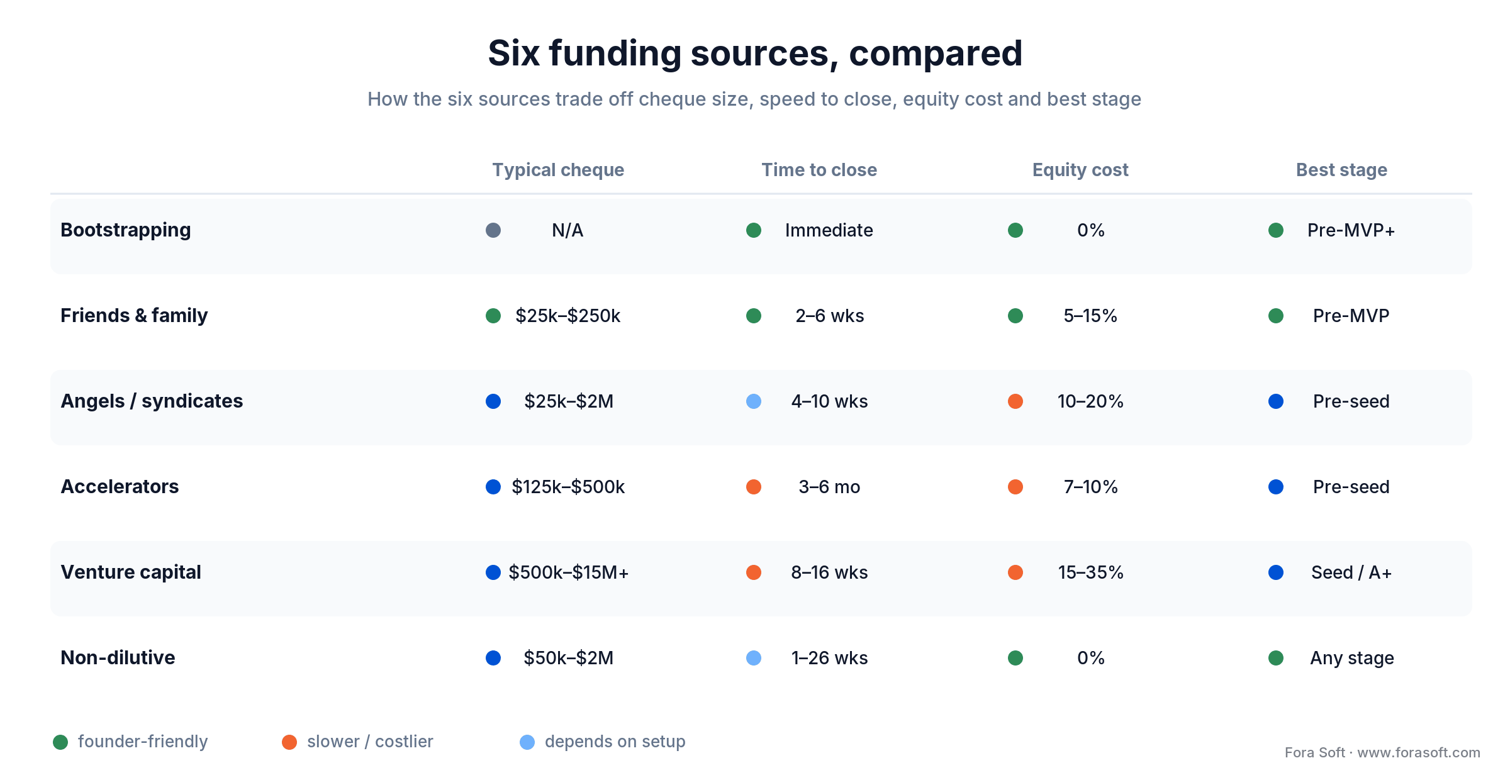Click the founder-friendly legend label
The width and height of the screenshot is (1510, 780).
(x=143, y=742)
